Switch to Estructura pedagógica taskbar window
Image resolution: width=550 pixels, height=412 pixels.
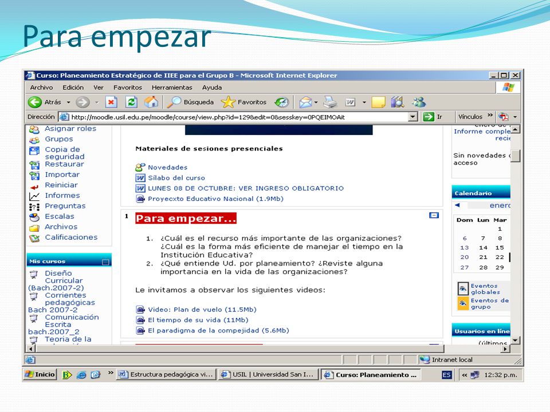(x=166, y=374)
